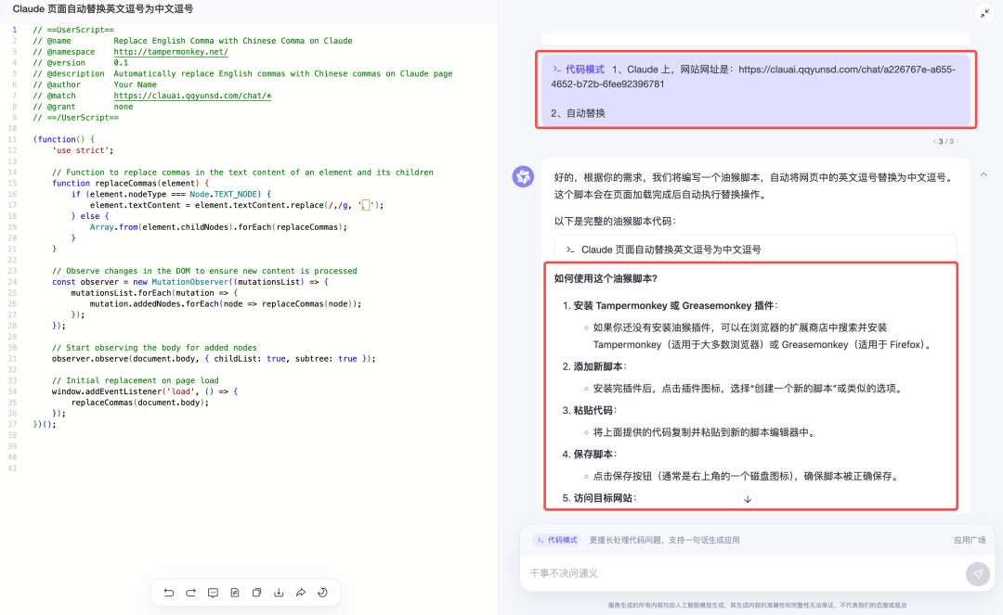Collapse the panel with the shrink icon
Viewport: 1003px width, 615px height.
click(x=983, y=13)
